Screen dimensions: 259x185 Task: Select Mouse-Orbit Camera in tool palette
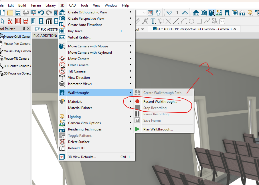(x=17, y=37)
